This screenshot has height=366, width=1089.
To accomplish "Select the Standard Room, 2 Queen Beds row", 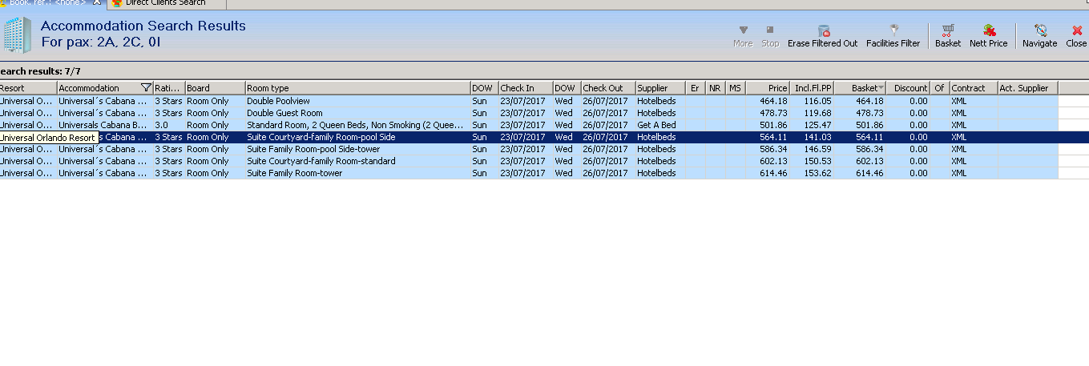I will tap(544, 125).
